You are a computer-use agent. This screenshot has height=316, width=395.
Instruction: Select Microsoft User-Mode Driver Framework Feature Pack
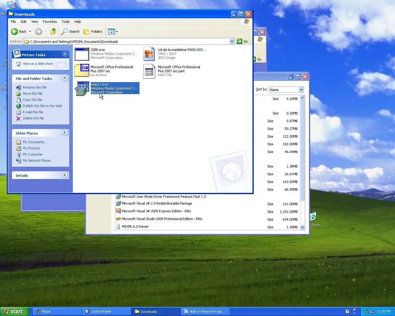pyautogui.click(x=164, y=197)
